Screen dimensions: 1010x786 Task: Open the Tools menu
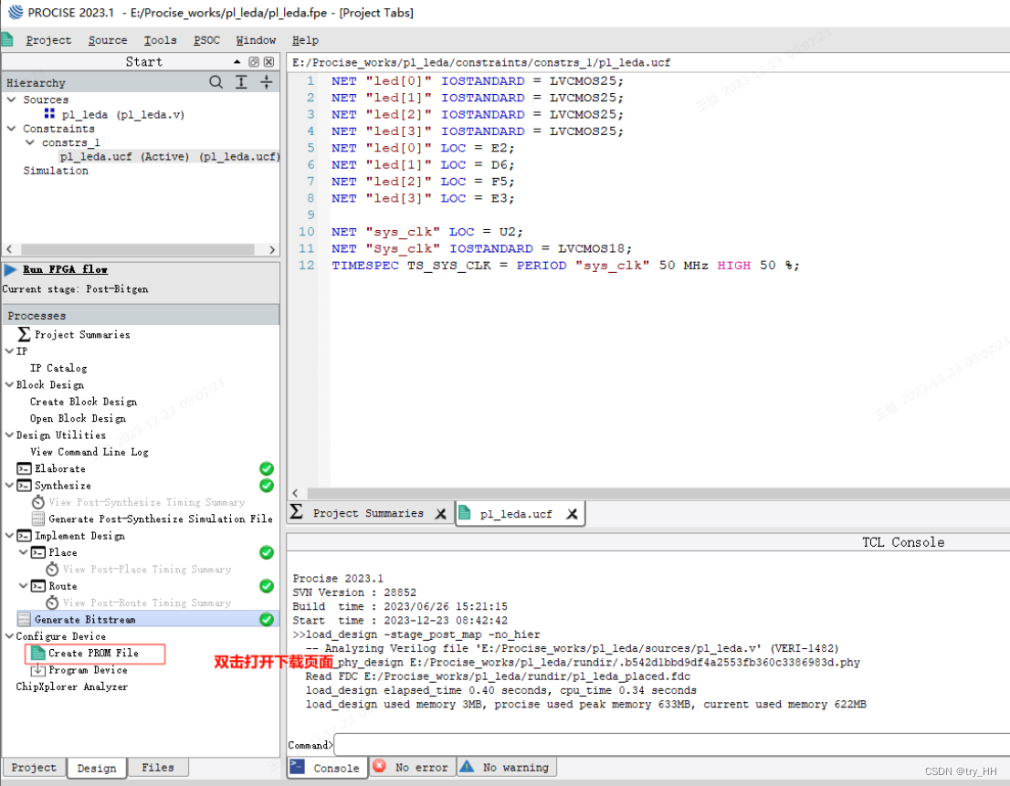point(160,40)
